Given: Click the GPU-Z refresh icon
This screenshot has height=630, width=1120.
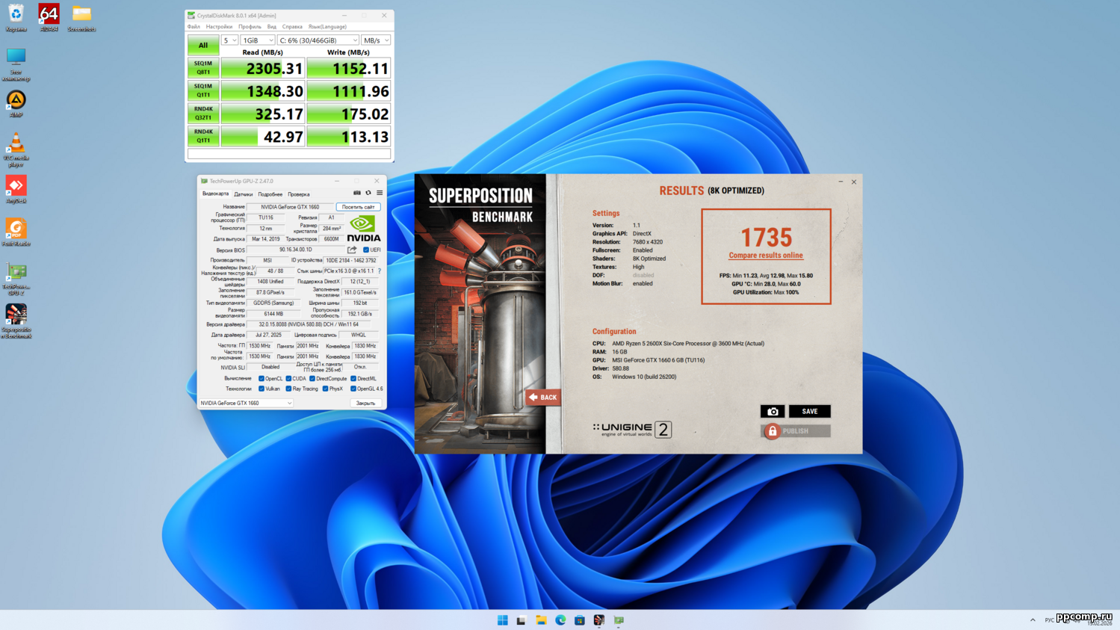Looking at the screenshot, I should [368, 193].
